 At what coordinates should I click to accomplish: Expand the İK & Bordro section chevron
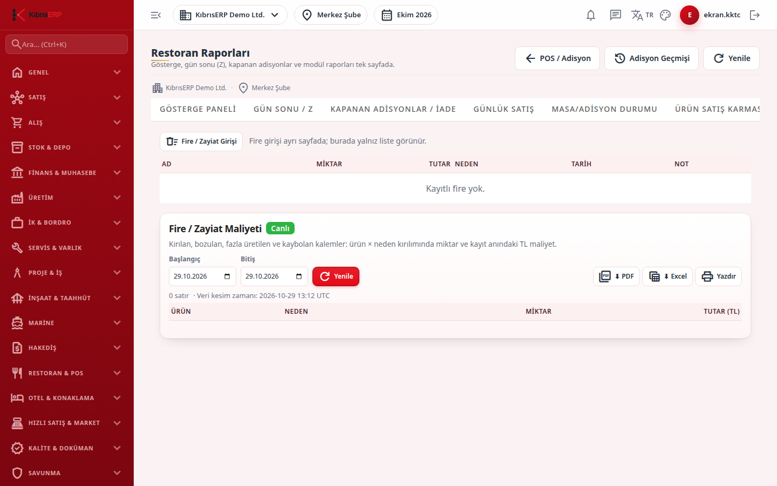(x=117, y=222)
